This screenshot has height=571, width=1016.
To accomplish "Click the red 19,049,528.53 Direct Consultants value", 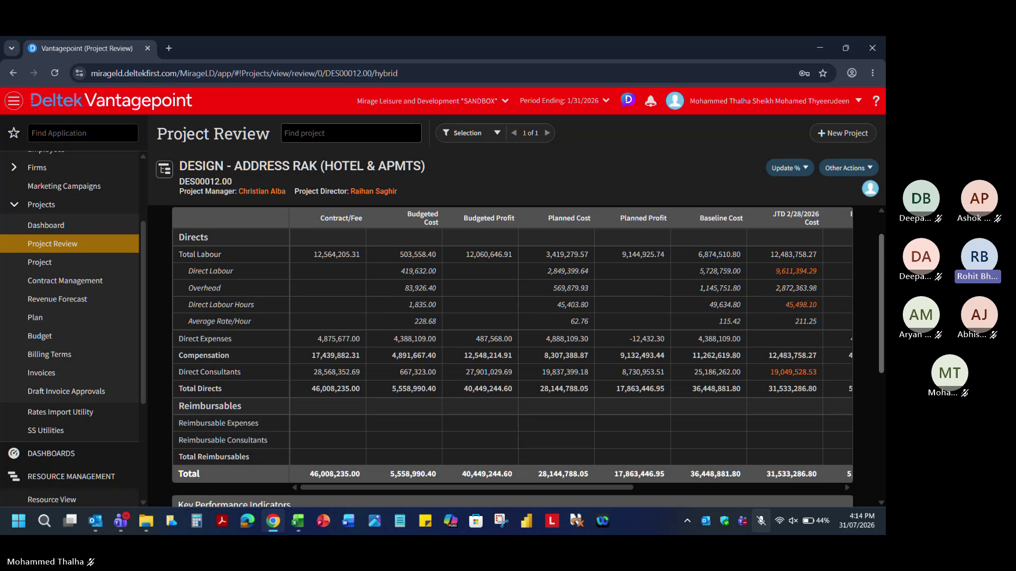I will click(x=793, y=372).
